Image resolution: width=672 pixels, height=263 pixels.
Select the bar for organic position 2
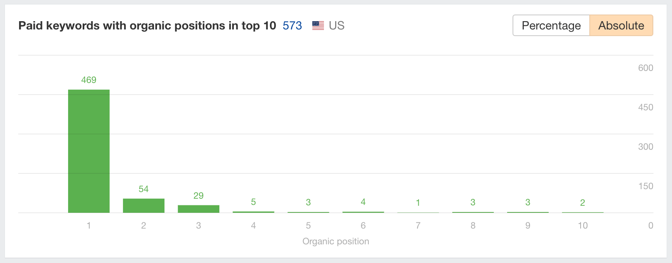coord(144,206)
